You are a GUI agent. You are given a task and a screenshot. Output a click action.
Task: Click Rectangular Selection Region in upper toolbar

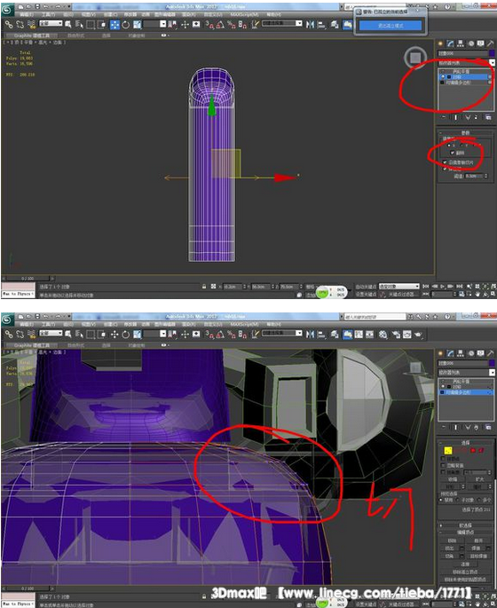(91, 25)
